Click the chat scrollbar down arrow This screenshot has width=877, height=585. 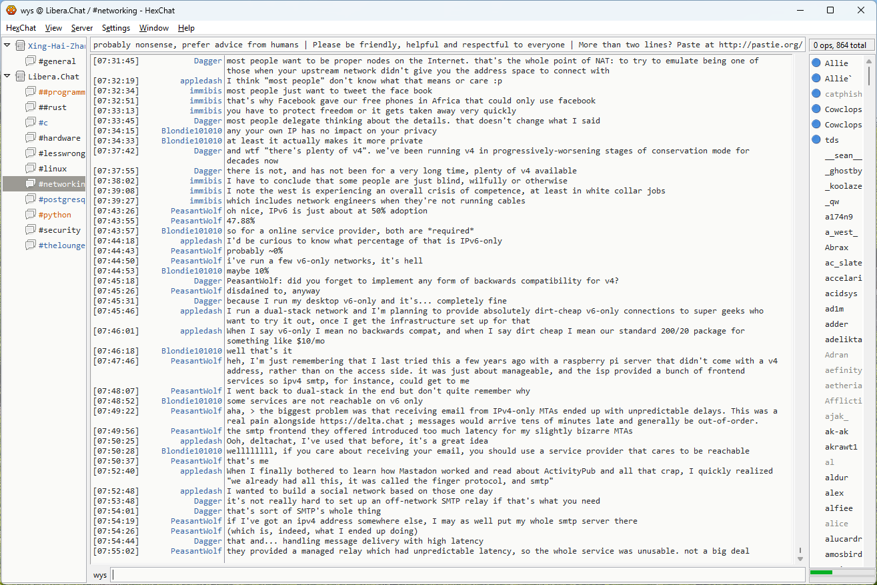tap(800, 558)
